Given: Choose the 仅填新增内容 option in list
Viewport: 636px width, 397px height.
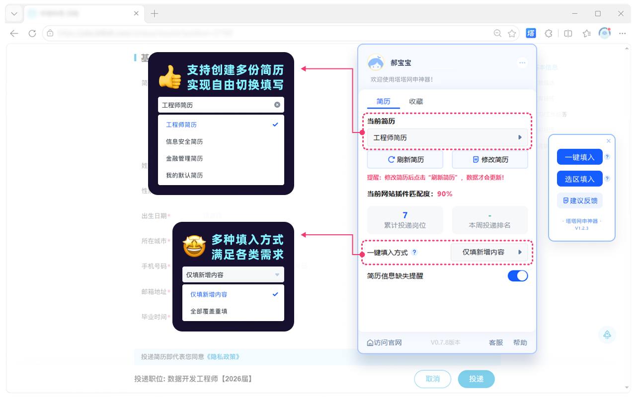Looking at the screenshot, I should click(x=233, y=294).
